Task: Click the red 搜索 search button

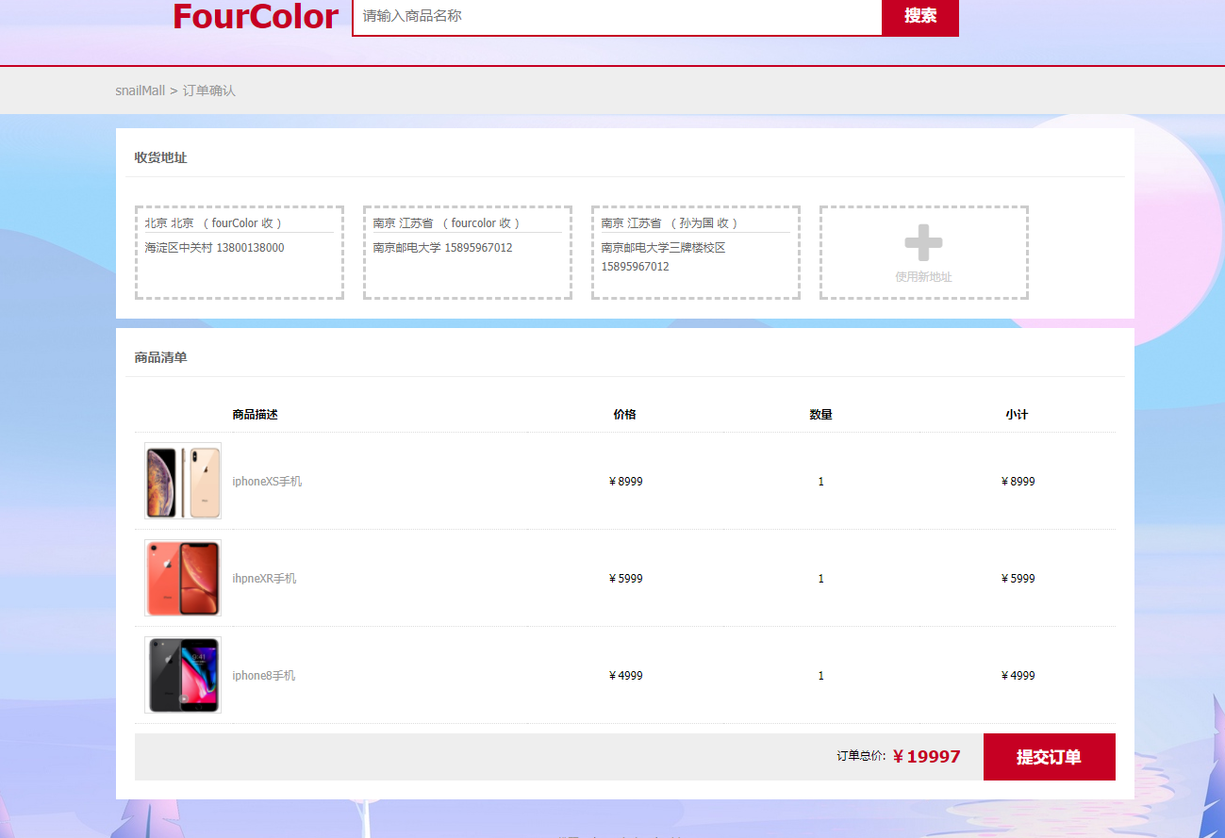Action: click(920, 16)
